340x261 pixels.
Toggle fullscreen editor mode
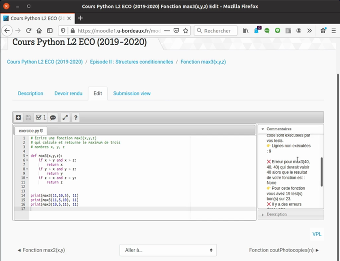(x=65, y=117)
